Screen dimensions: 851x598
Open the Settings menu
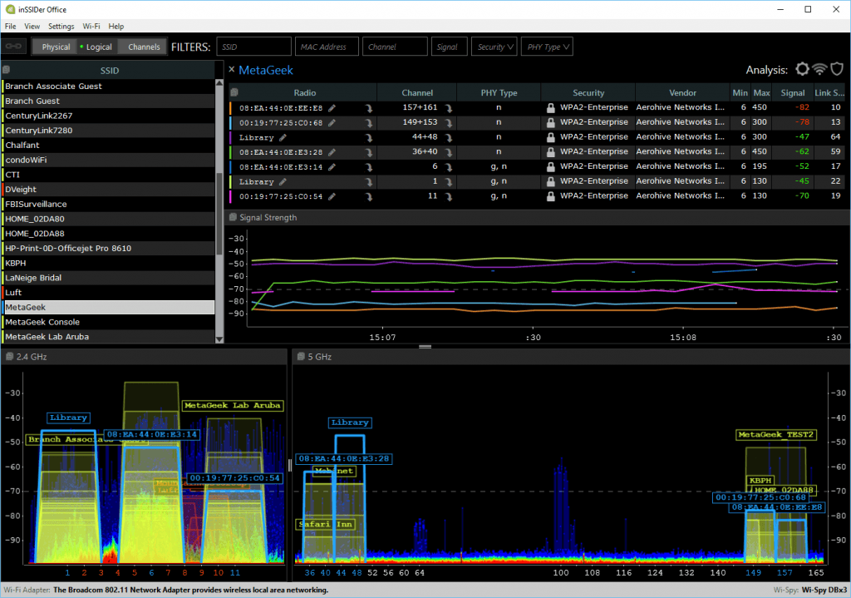(x=61, y=27)
